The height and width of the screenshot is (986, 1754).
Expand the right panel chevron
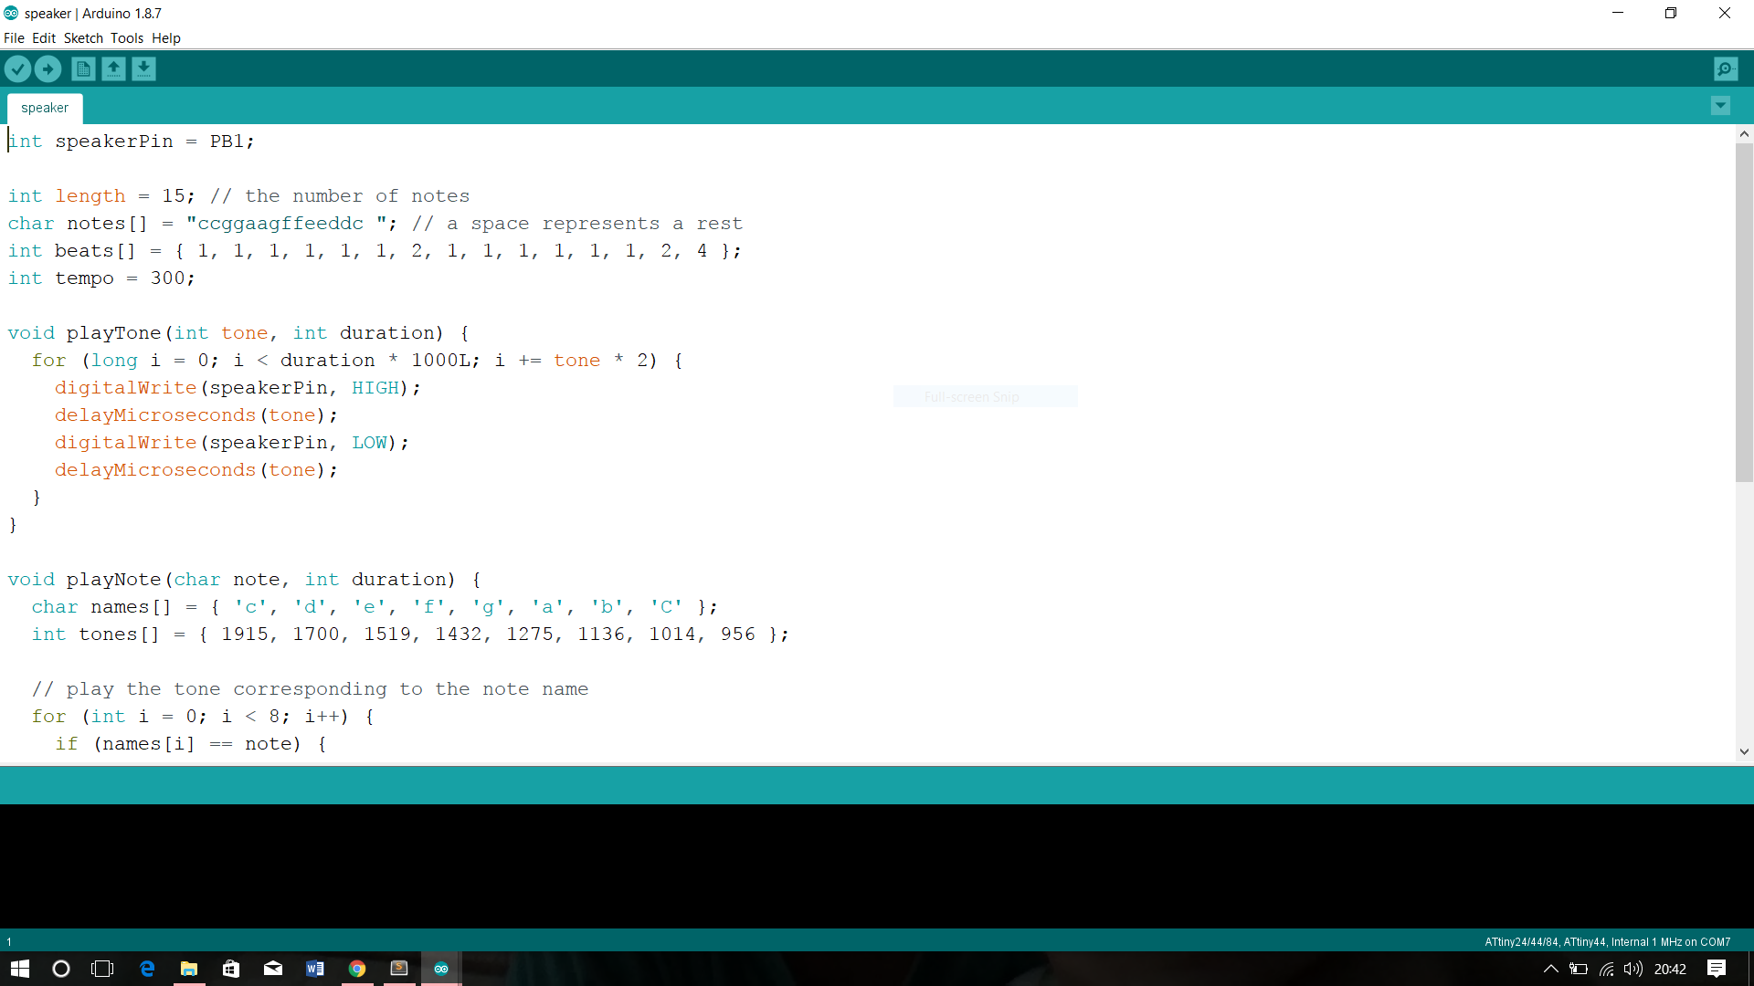click(x=1720, y=106)
